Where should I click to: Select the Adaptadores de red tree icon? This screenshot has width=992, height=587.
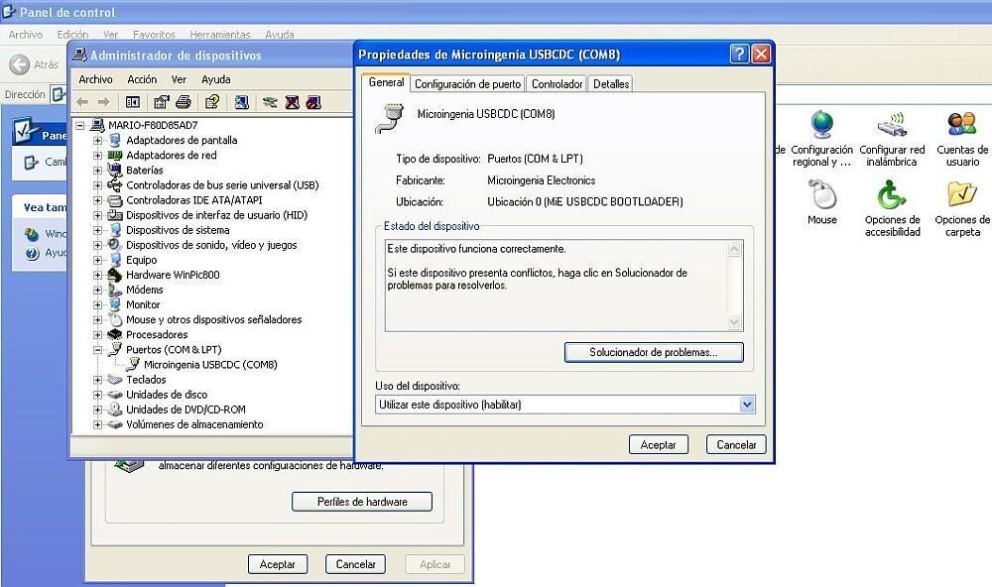pyautogui.click(x=115, y=155)
